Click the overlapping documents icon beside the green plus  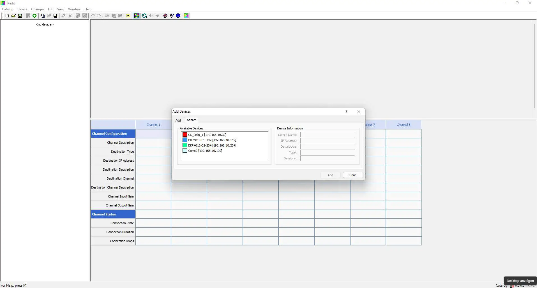[43, 16]
